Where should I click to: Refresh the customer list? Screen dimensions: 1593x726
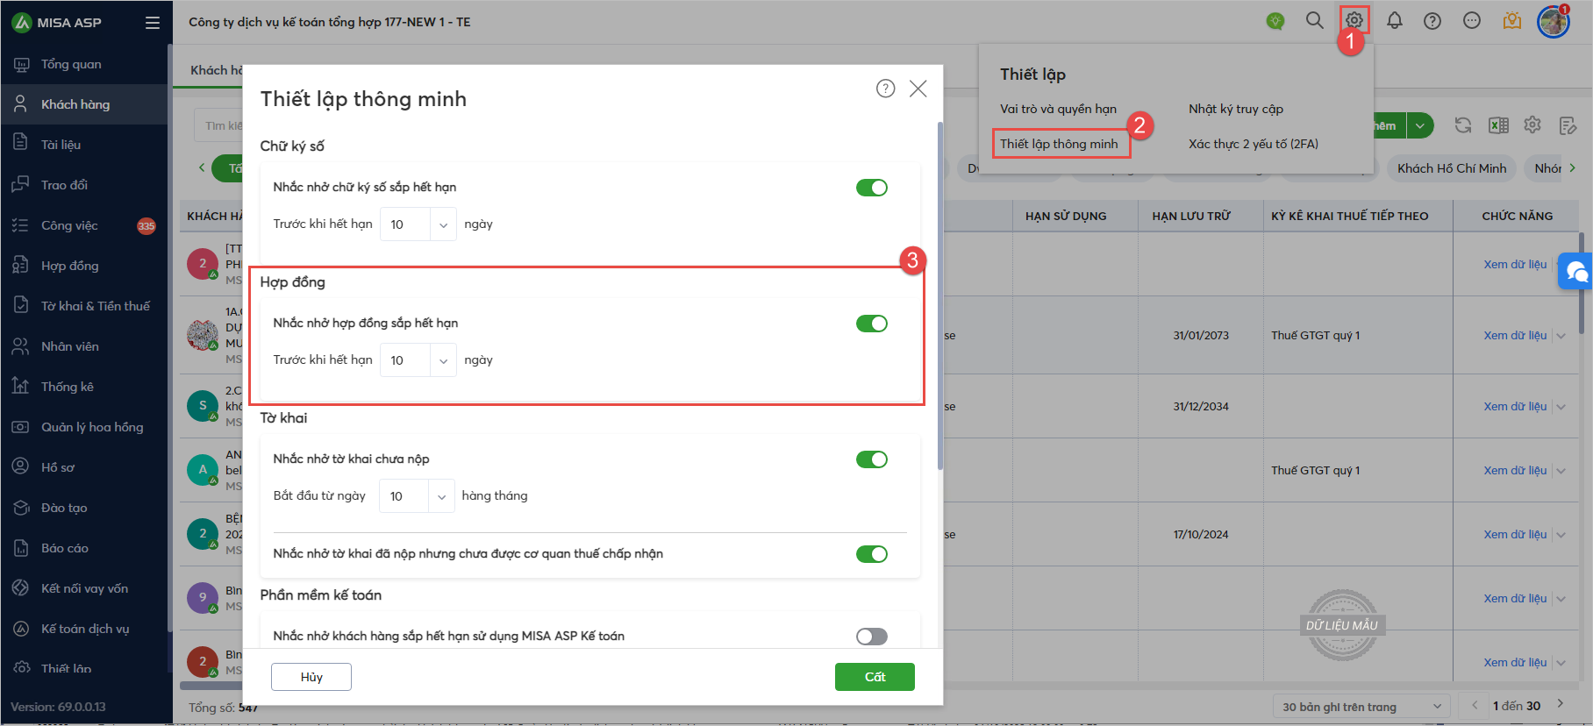1463,125
